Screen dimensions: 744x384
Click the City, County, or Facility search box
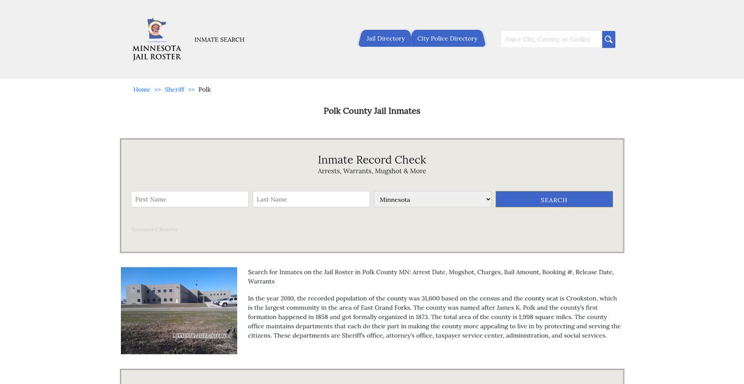click(551, 40)
